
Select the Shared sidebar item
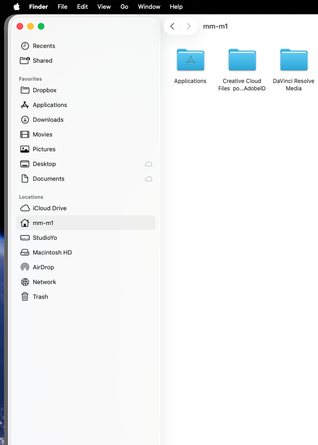click(86, 61)
